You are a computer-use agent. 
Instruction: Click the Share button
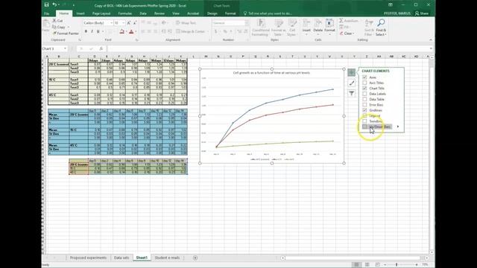click(x=422, y=13)
